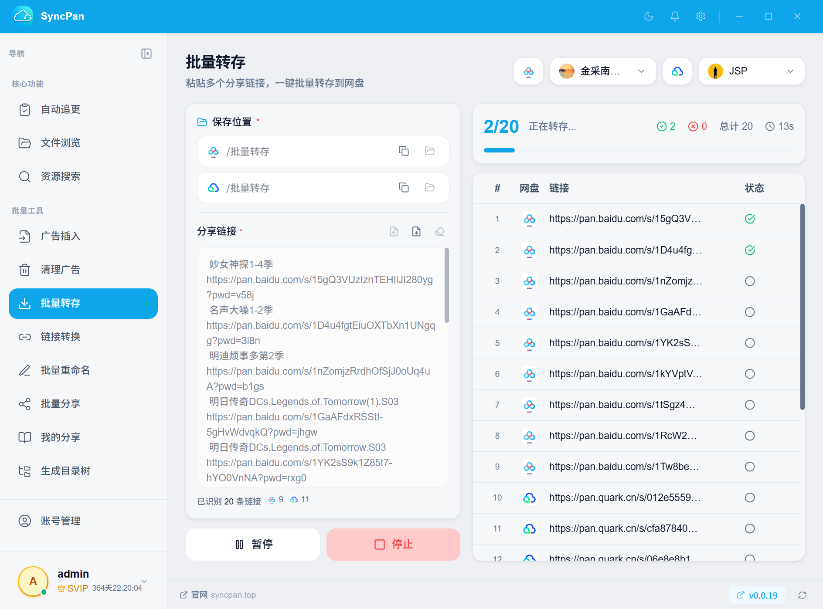Click the transfer progress bar
This screenshot has width=823, height=609.
click(x=639, y=150)
